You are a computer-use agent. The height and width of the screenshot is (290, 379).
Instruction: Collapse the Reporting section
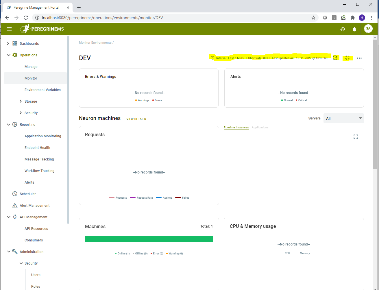(x=8, y=124)
